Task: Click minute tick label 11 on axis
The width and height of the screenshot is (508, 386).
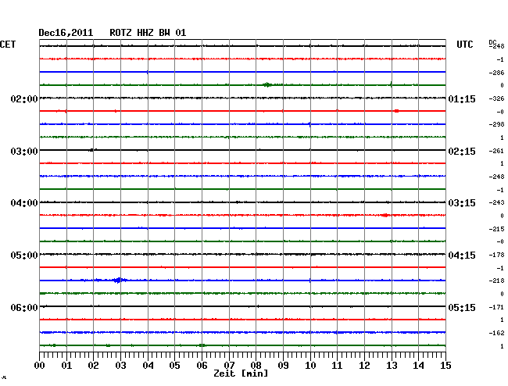Action: (x=338, y=366)
